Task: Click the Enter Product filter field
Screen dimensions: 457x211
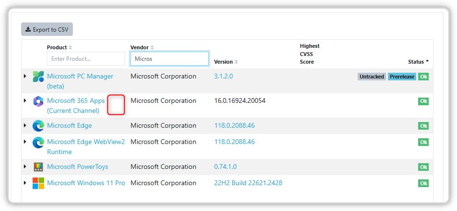Action: click(x=86, y=59)
